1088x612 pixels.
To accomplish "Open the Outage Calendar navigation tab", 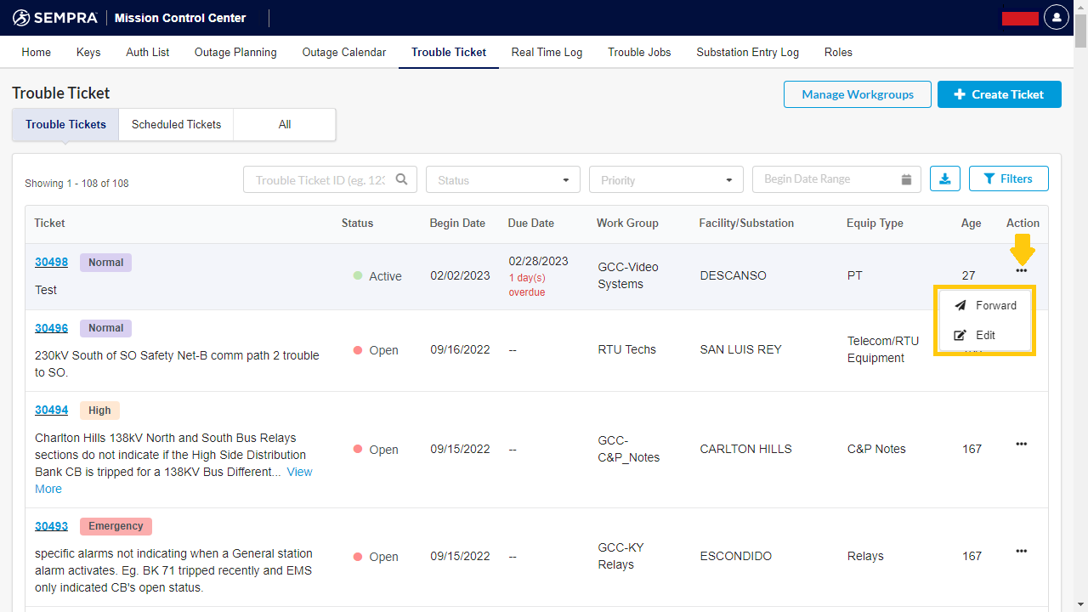I will point(343,53).
